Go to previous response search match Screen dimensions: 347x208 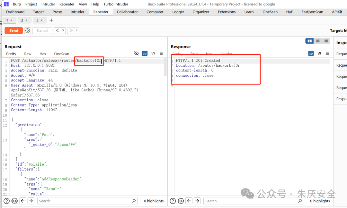[x=189, y=201]
